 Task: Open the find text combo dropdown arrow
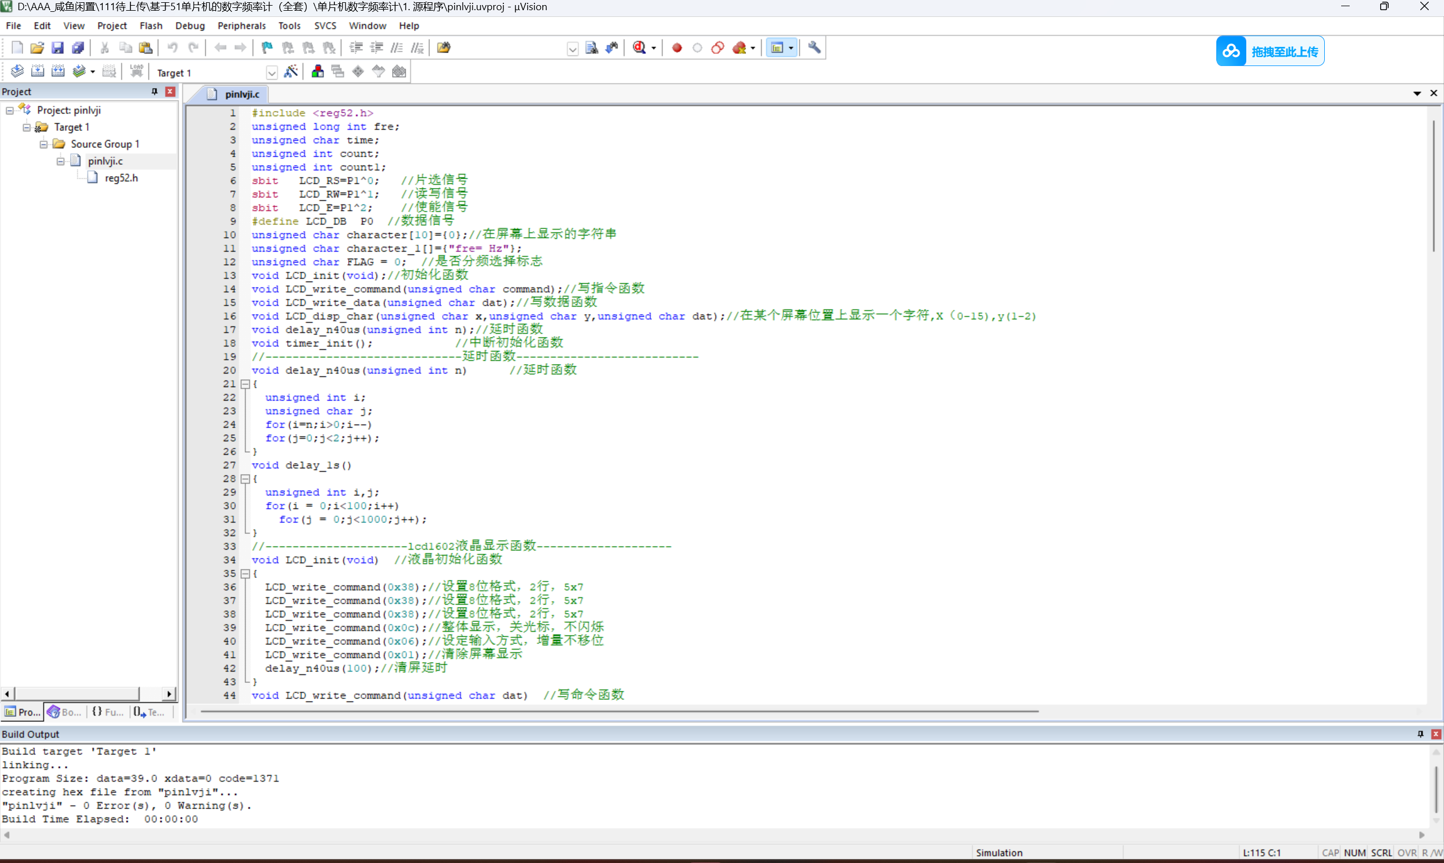coord(572,49)
